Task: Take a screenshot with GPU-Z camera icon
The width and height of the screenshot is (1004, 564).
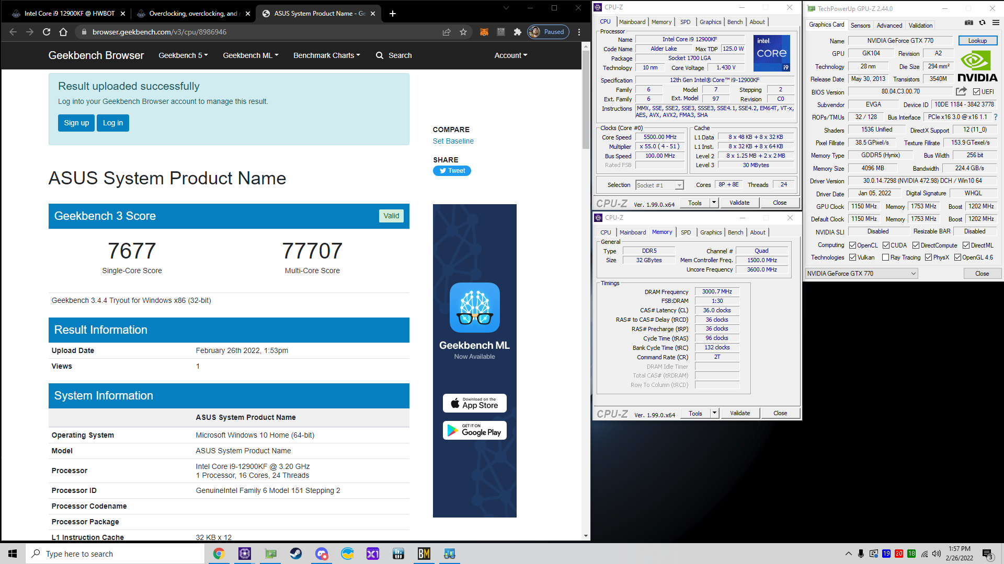Action: 969,22
